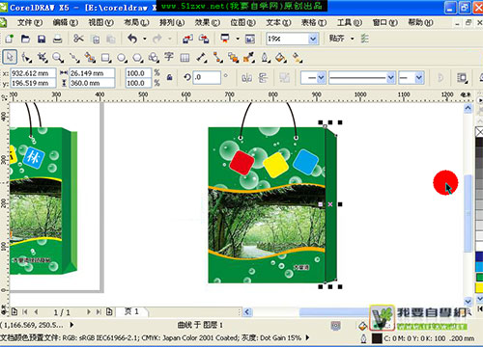Save the document with floppy icon
This screenshot has height=347, width=483.
click(x=42, y=39)
